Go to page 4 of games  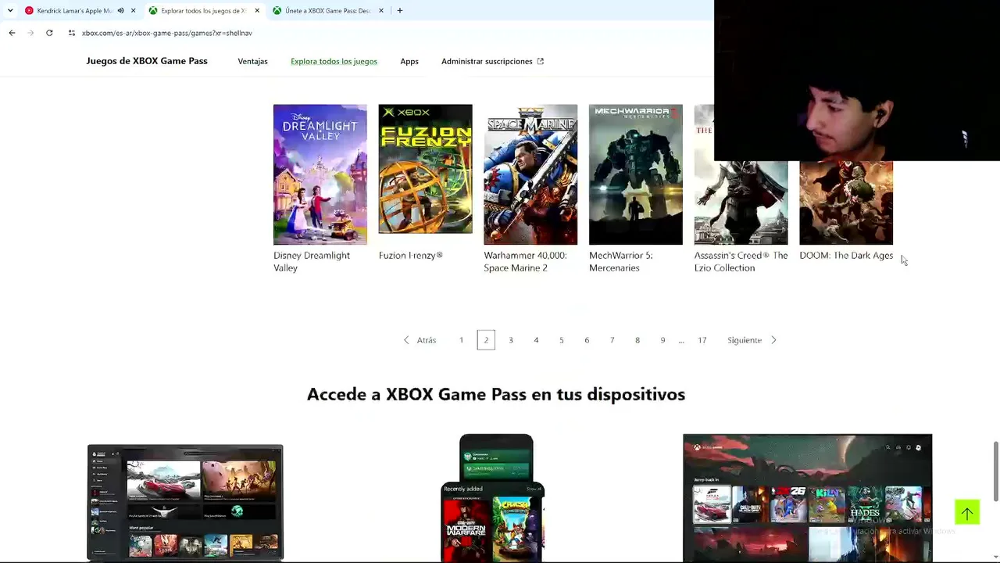point(536,340)
